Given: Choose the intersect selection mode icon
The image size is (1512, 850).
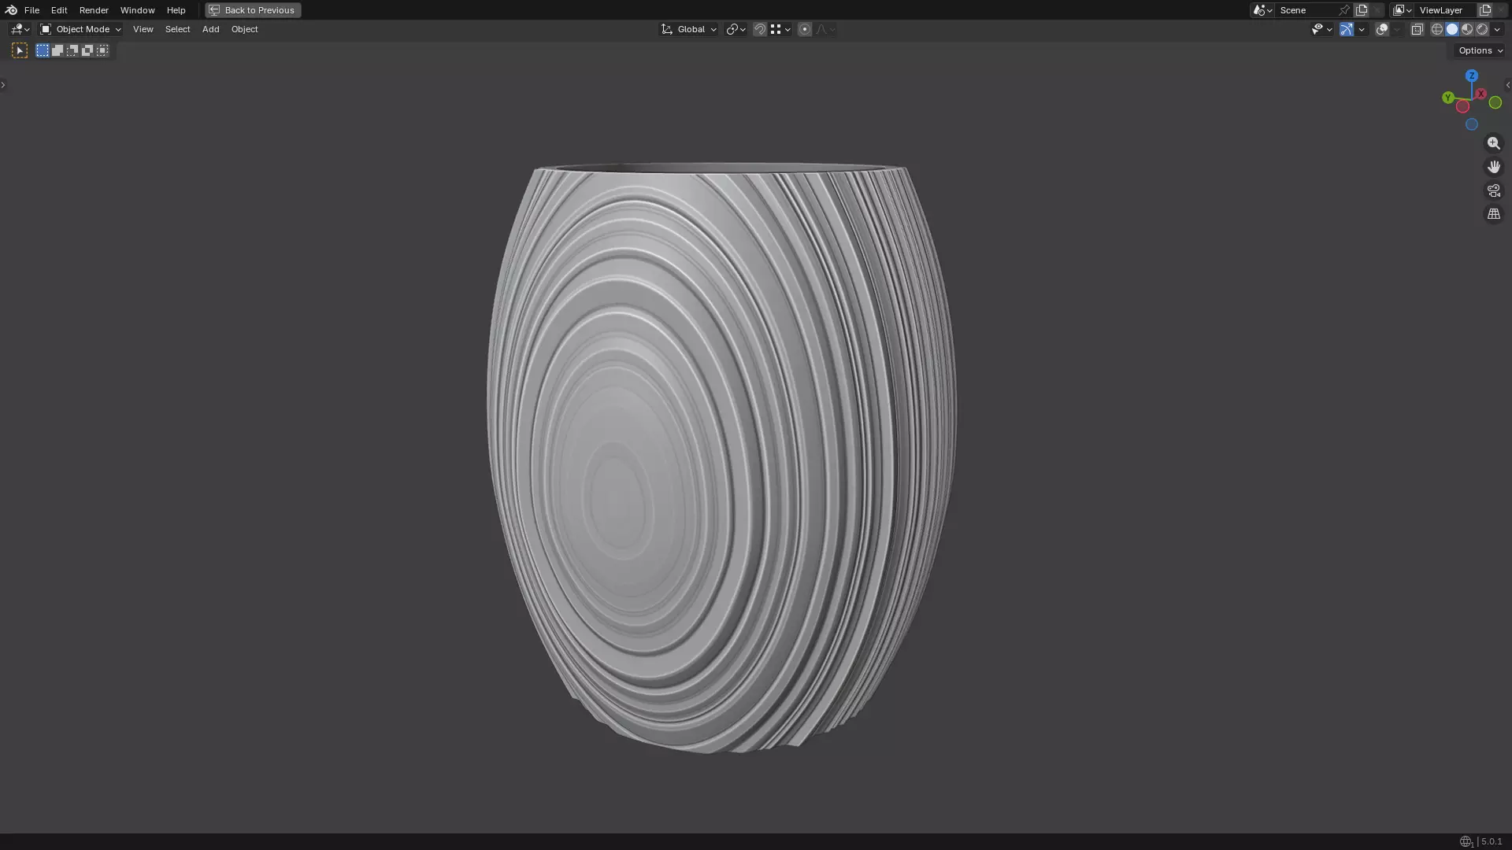Looking at the screenshot, I should pyautogui.click(x=102, y=50).
